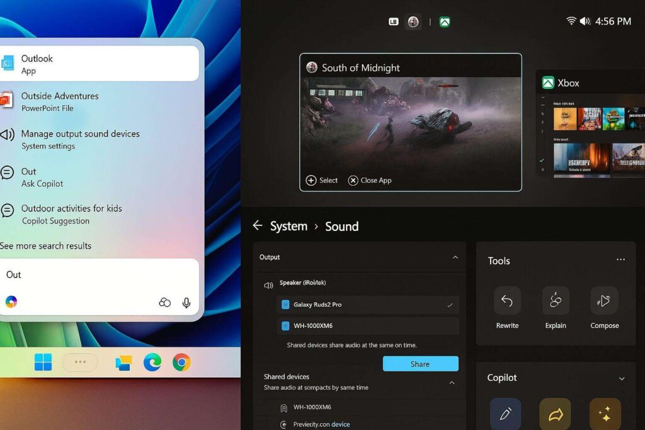645x430 pixels.
Task: Enable WH-1000XM6 under Output
Action: click(367, 326)
